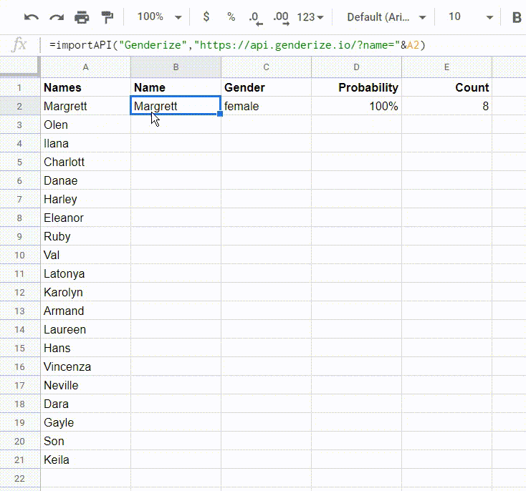Select column C header
Viewport: 526px width, 491px height.
266,67
